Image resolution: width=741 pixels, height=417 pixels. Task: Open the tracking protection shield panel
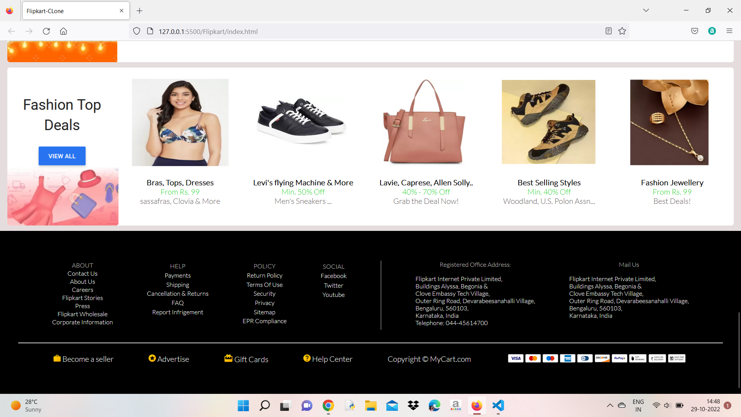(137, 31)
